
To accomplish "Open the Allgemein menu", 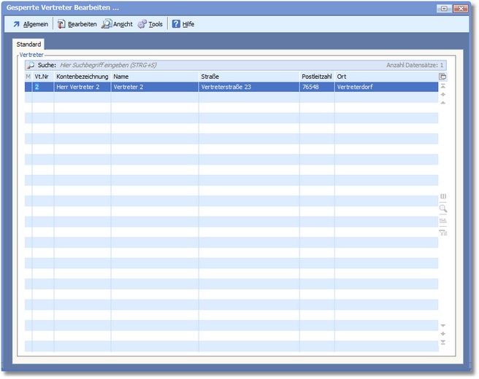I will (x=30, y=24).
